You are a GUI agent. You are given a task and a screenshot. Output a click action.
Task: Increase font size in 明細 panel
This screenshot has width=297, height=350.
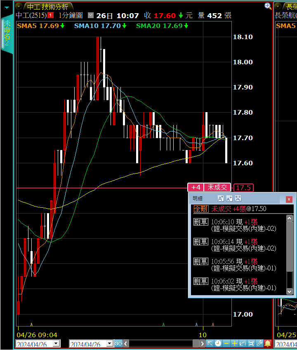click(x=221, y=199)
